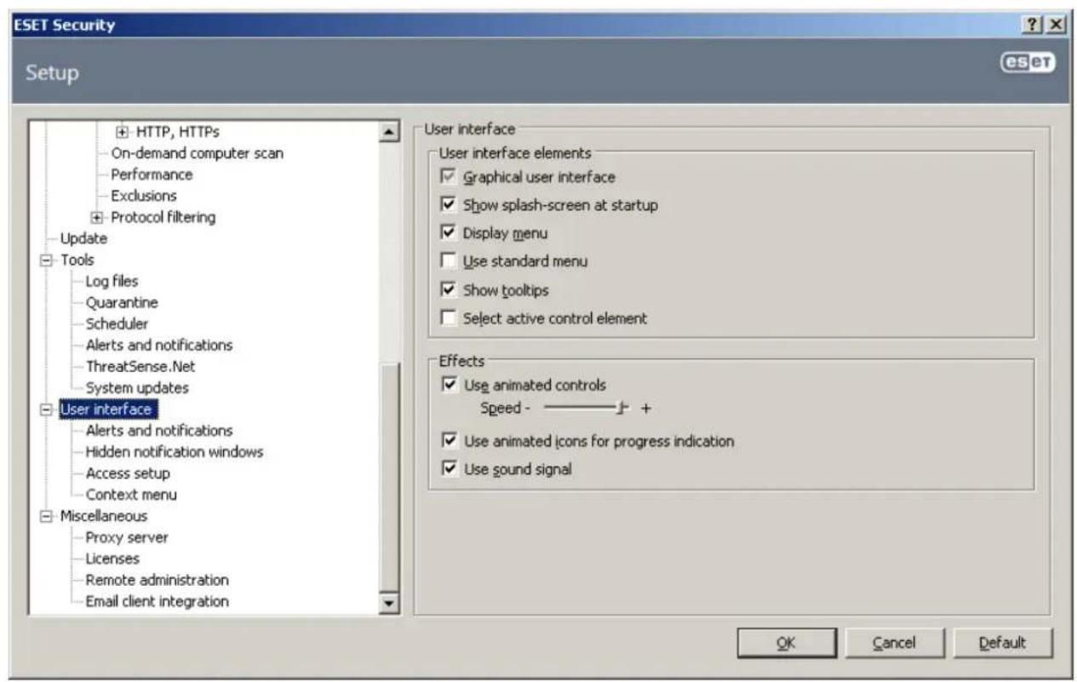Enable Use standard menu checkbox
Viewport: 1077px width, 682px height.
coord(449,261)
